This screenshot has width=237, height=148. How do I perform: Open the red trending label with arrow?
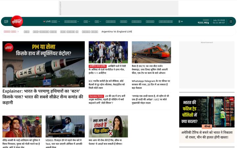pyautogui.click(x=11, y=32)
